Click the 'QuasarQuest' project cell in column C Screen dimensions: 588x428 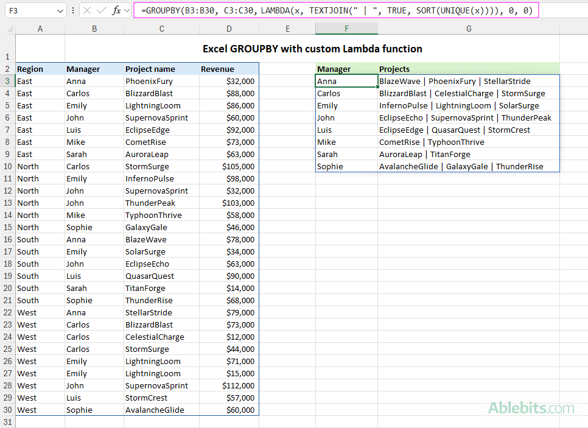point(162,276)
